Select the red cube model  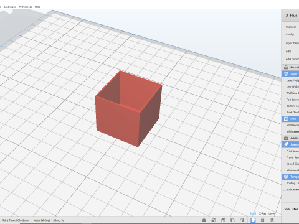point(128,109)
